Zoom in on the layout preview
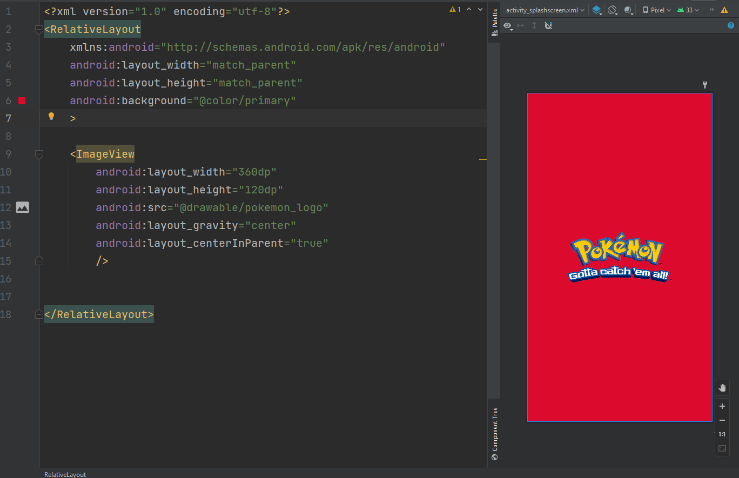Screen dimensions: 739x478 point(722,406)
